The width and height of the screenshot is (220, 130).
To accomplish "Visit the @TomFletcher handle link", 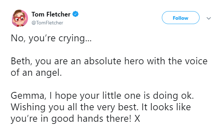I will (x=47, y=23).
